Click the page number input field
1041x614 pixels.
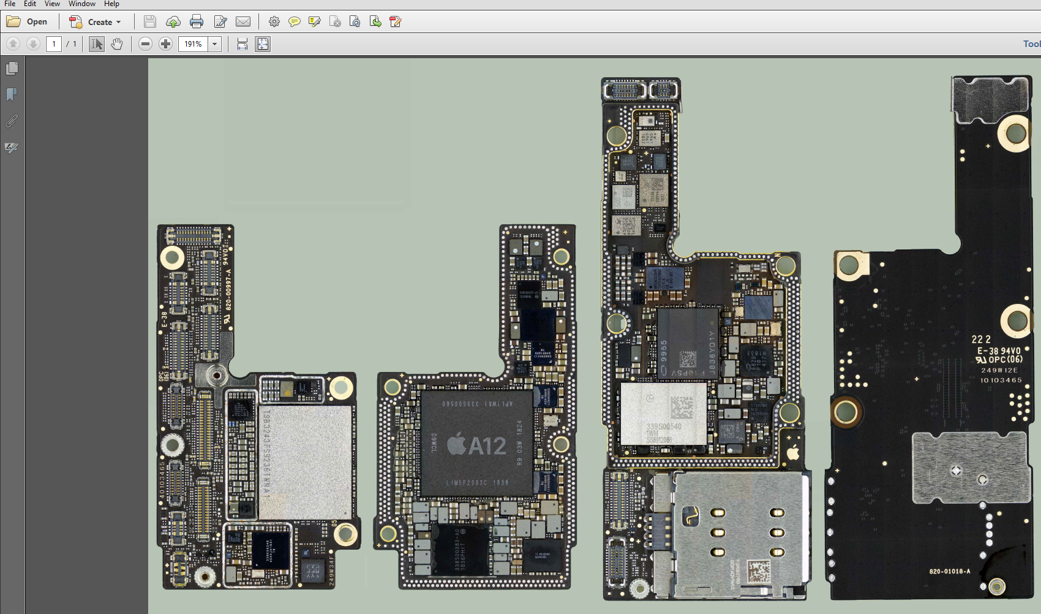pyautogui.click(x=54, y=44)
